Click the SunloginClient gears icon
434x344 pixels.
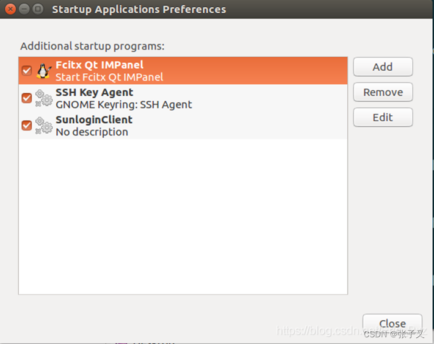click(x=43, y=125)
